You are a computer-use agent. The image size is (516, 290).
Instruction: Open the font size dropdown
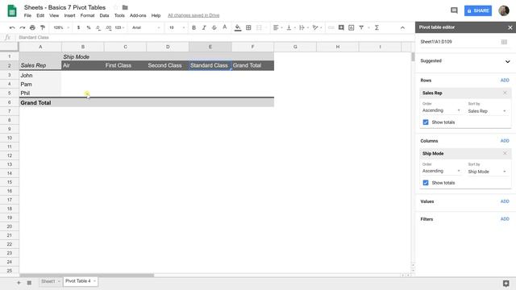click(177, 27)
